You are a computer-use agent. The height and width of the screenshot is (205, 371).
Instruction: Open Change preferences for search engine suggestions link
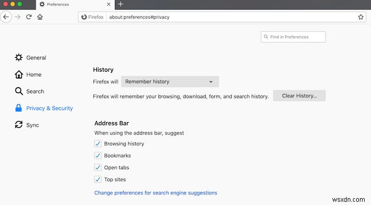click(x=156, y=193)
